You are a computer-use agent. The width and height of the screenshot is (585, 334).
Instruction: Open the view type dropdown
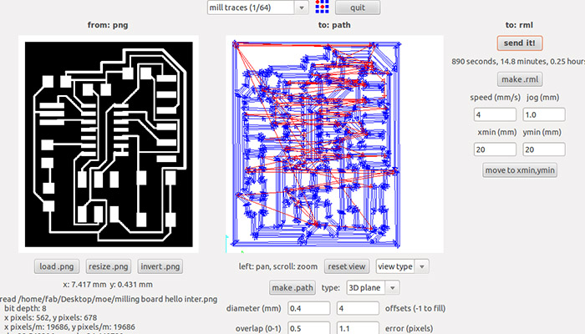coord(402,266)
